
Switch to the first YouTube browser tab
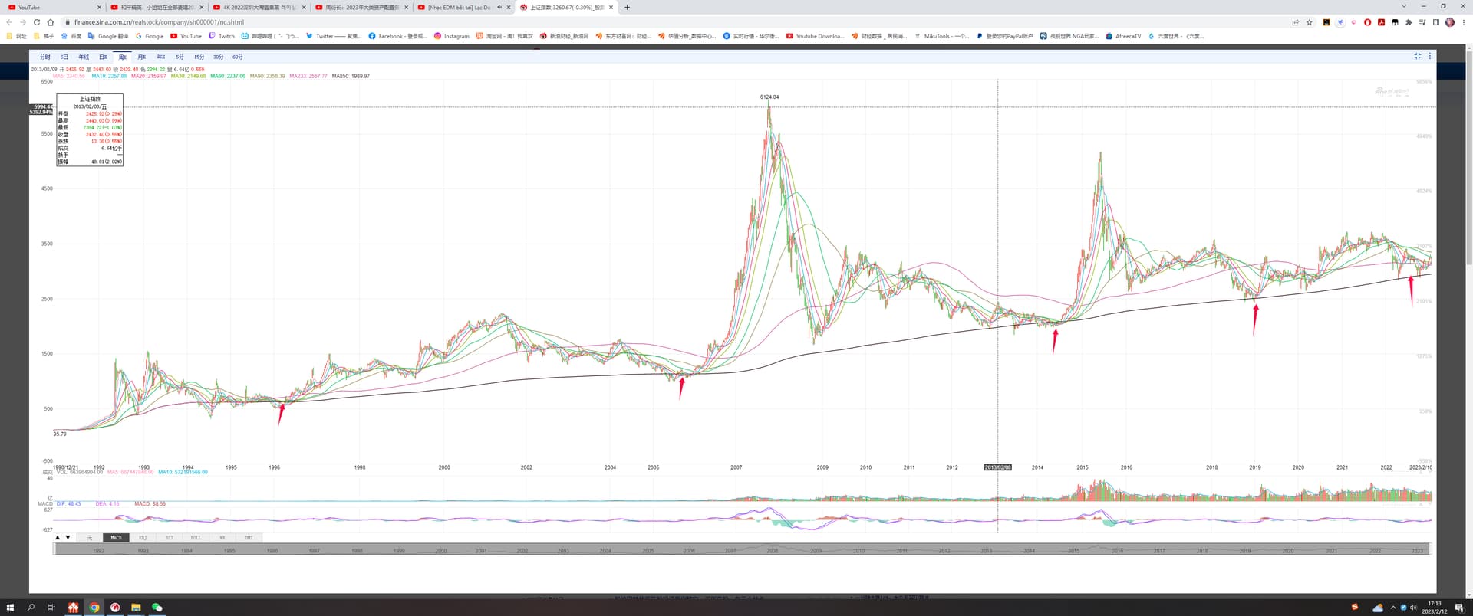point(52,8)
